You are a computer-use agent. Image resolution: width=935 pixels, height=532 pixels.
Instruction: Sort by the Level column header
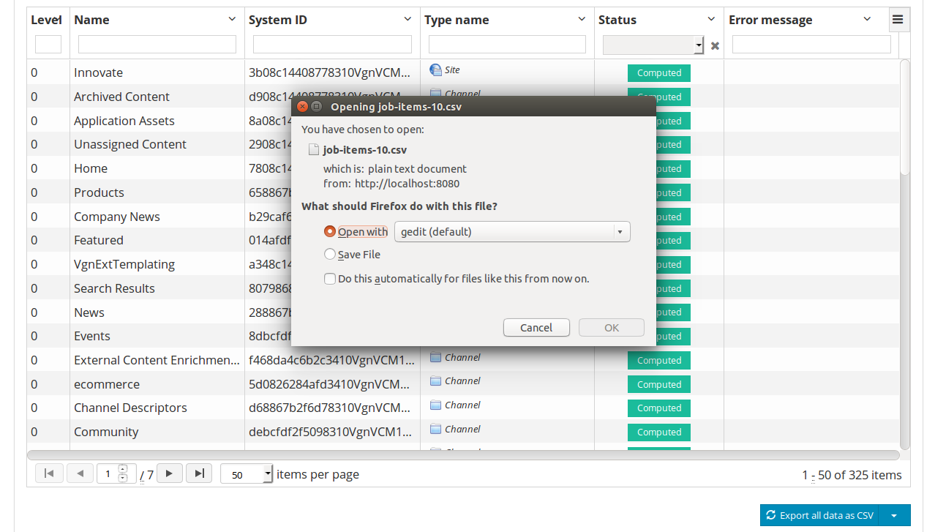[x=45, y=20]
